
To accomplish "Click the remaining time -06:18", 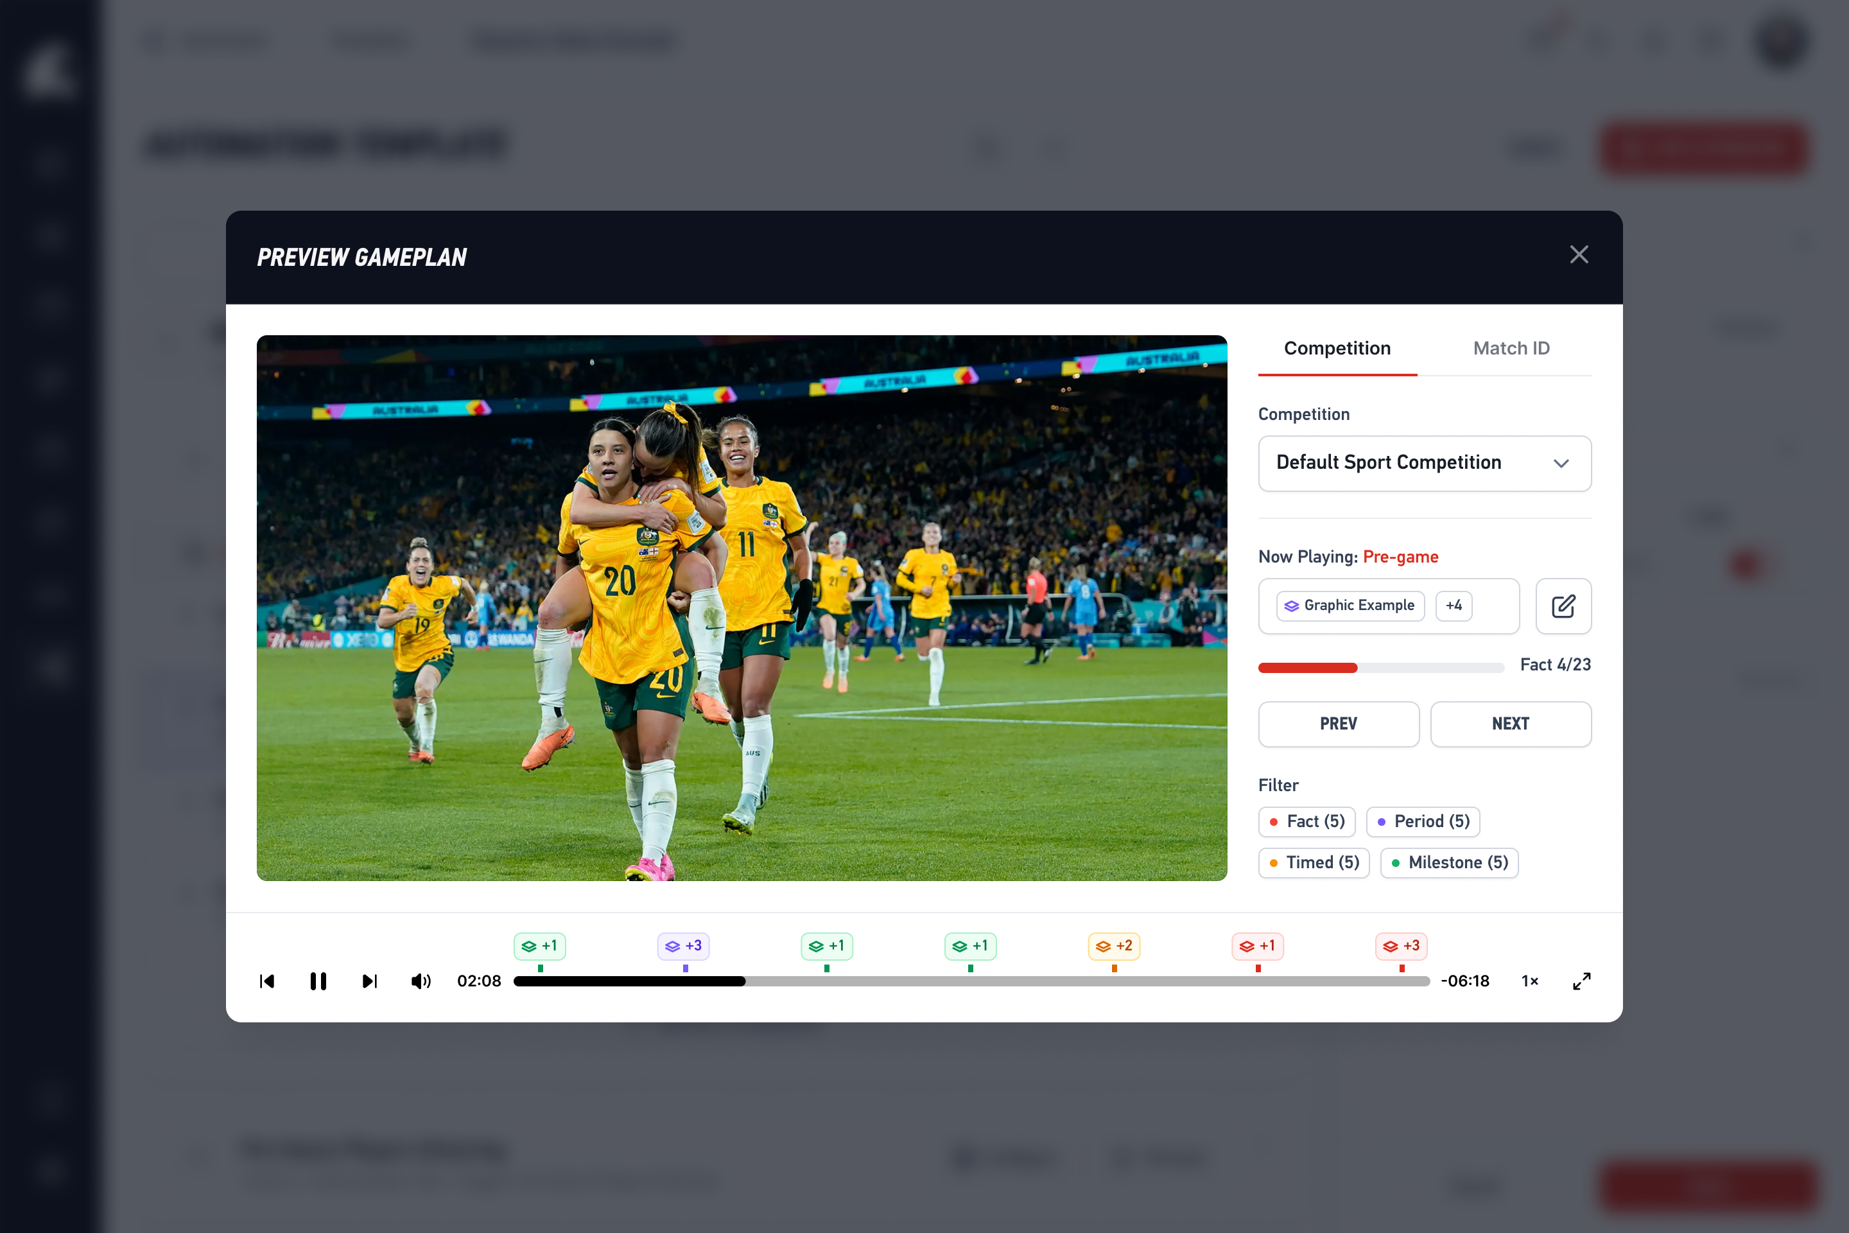I will click(1464, 981).
